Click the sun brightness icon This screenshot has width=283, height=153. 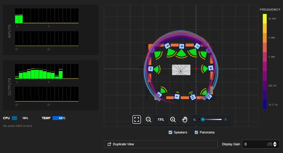pos(226,119)
